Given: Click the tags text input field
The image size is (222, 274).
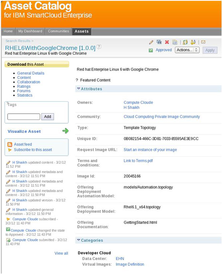Looking at the screenshot, I should click(x=24, y=117).
